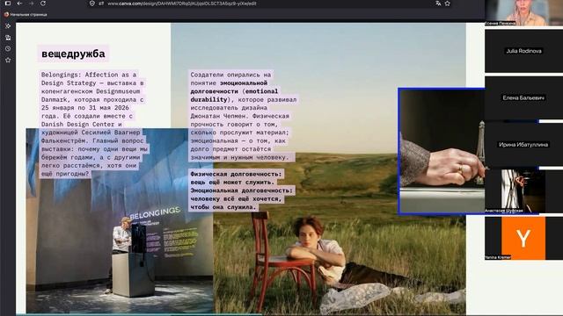
Task: Open the sparkle AI icon in sidebar
Action: 8,25
